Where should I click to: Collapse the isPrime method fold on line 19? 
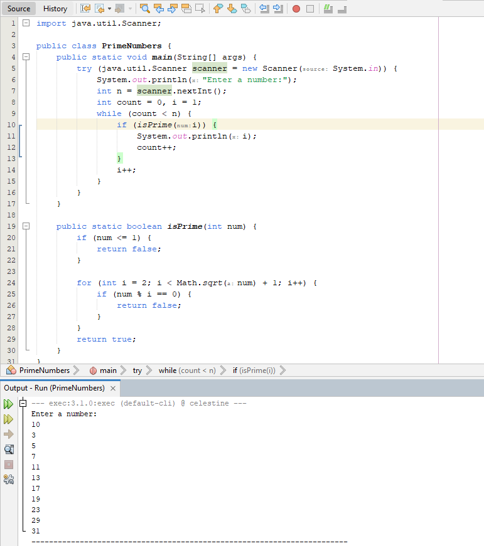tap(26, 226)
